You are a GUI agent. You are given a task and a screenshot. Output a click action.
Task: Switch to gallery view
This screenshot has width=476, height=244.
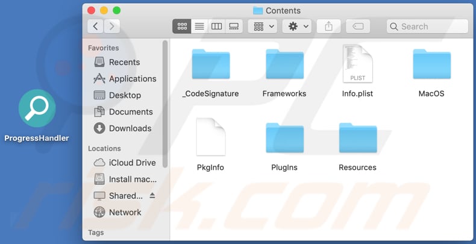234,27
